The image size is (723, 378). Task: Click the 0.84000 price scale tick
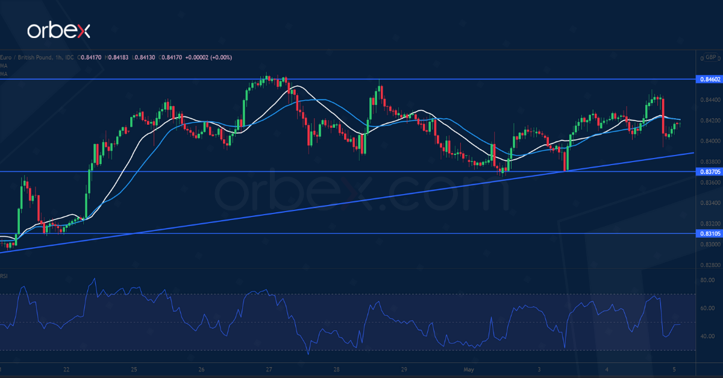coord(707,141)
